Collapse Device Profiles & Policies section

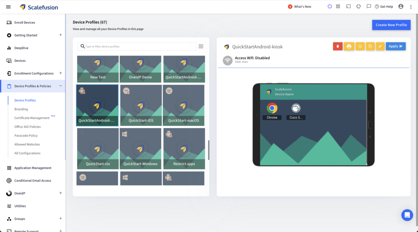[x=60, y=86]
